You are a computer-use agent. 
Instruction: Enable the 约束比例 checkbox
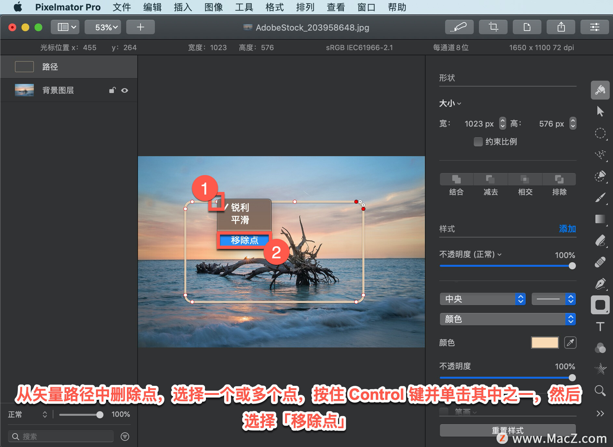coord(478,142)
